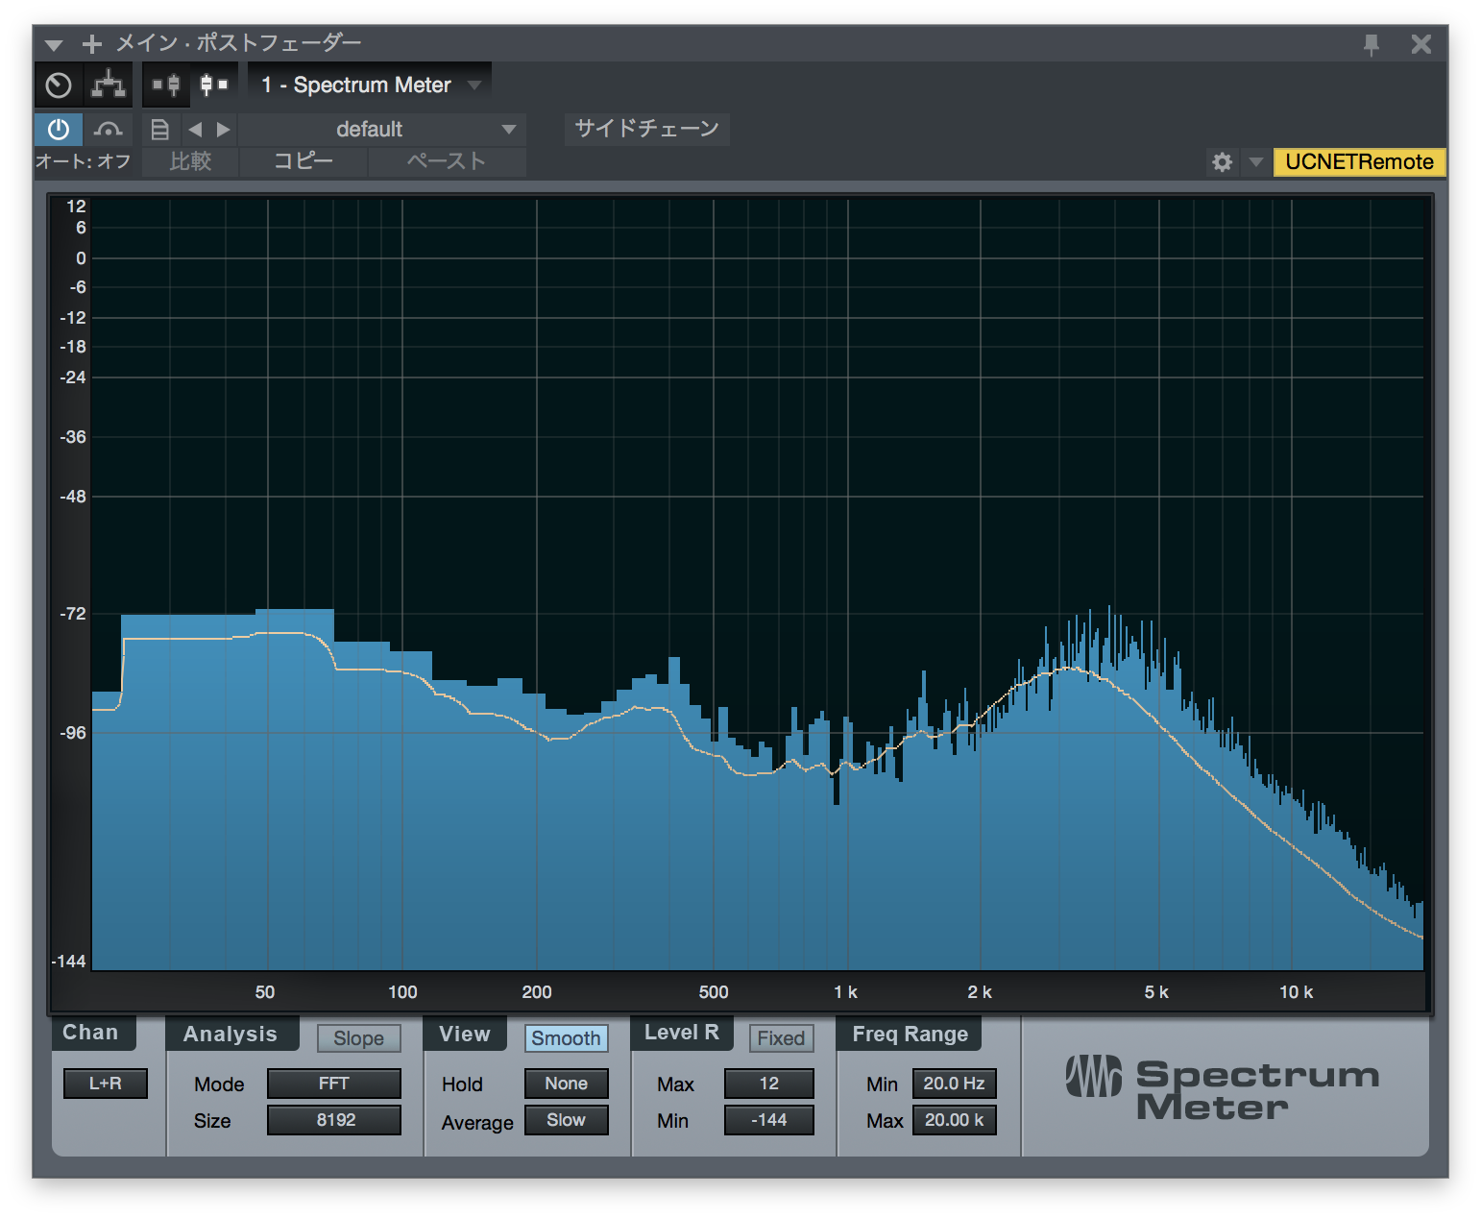Click the メイン・ポストフェーダー title text
Viewport: 1481px width, 1218px height.
[239, 43]
